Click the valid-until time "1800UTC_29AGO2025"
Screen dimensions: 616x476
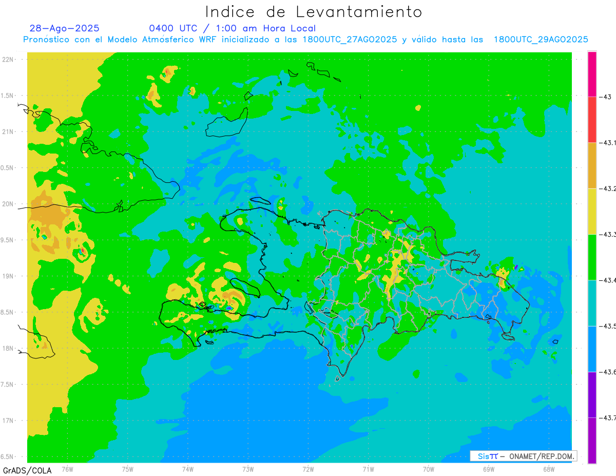[541, 40]
